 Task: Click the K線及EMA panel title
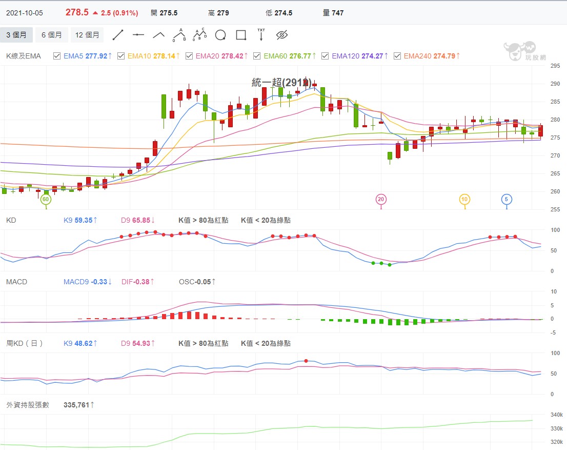point(24,56)
